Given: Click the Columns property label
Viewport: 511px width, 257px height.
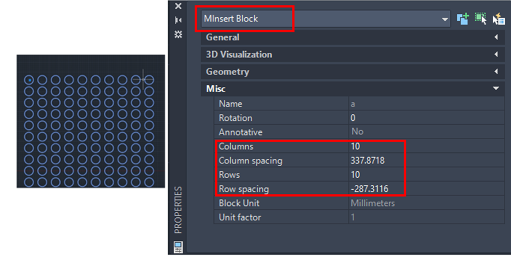Looking at the screenshot, I should (x=236, y=147).
